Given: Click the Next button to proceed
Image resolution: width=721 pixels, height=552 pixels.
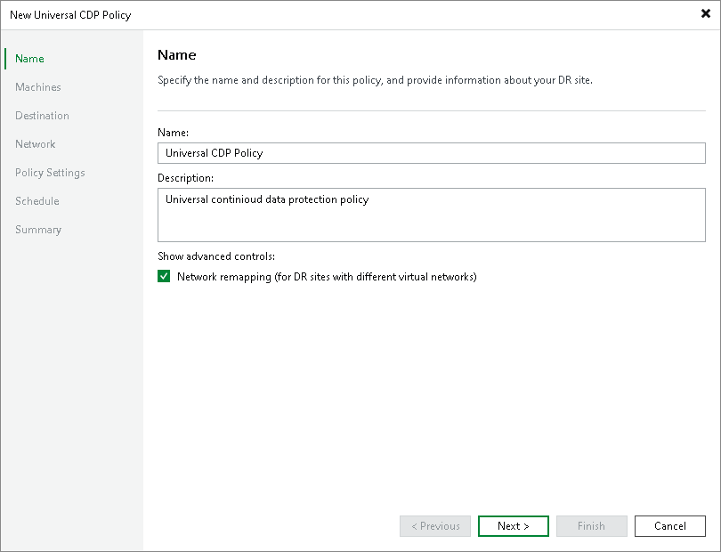Looking at the screenshot, I should click(513, 525).
